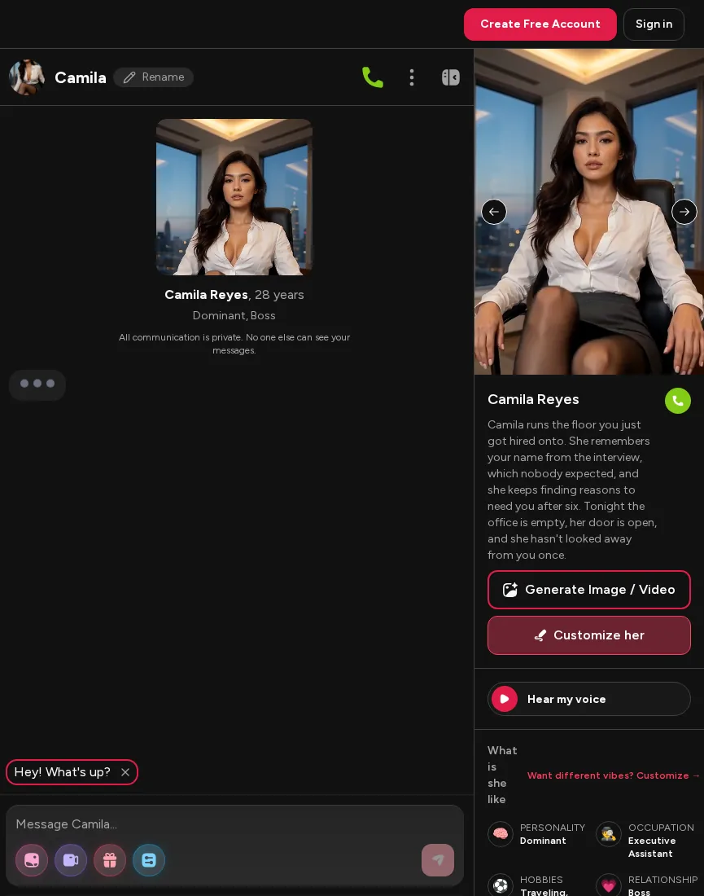Click the Customize her button

pos(588,635)
